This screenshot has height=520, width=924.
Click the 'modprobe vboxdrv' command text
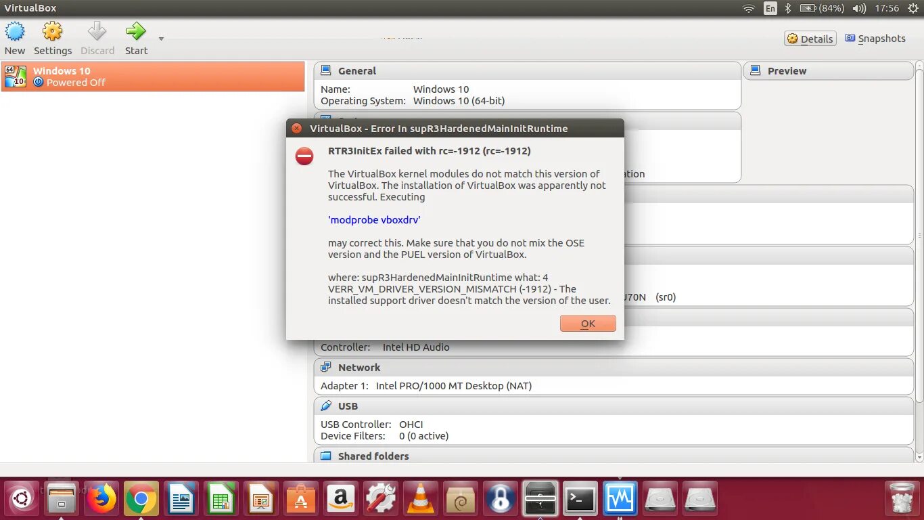[375, 220]
